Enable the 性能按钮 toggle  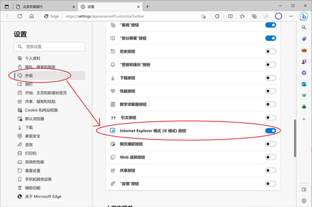click(270, 91)
